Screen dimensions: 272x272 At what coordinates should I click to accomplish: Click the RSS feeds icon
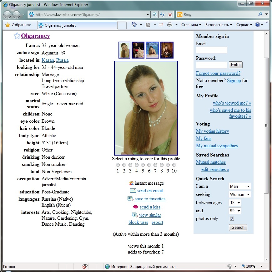[x=148, y=25]
